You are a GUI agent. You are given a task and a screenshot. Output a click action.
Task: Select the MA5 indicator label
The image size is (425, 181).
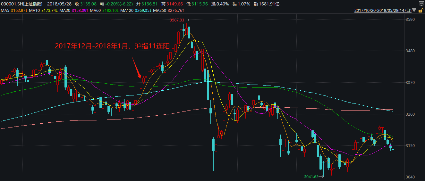pyautogui.click(x=5, y=11)
